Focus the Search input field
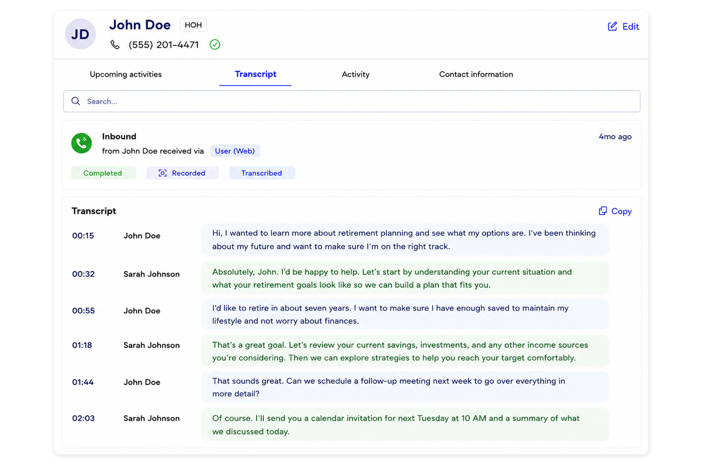704x469 pixels. (352, 101)
